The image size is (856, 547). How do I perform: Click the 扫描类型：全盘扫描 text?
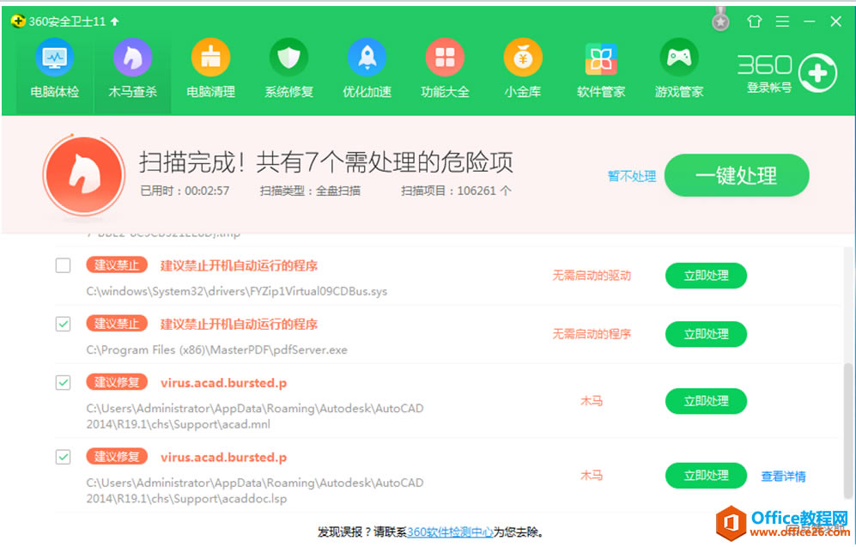[310, 191]
